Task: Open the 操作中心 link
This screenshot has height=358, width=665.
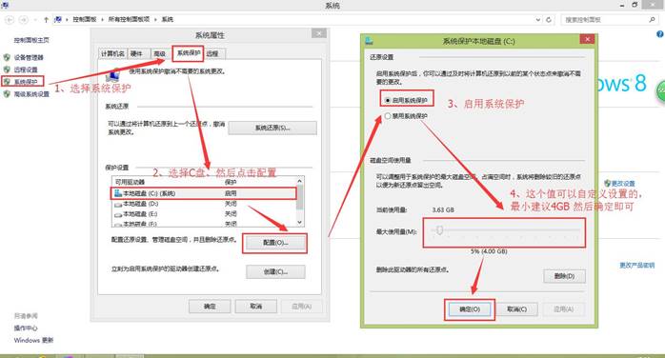Action: click(x=26, y=328)
